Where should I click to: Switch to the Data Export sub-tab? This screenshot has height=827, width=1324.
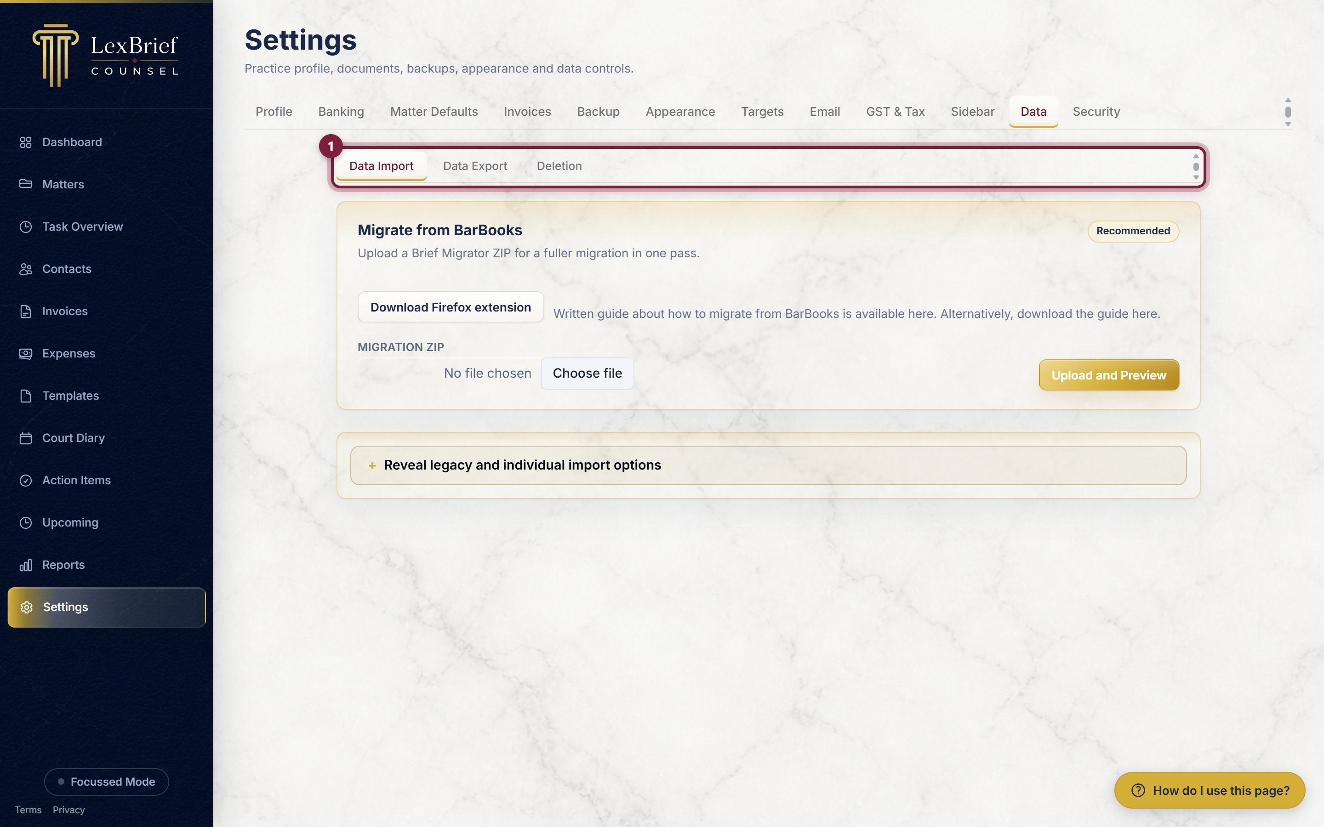(x=475, y=166)
